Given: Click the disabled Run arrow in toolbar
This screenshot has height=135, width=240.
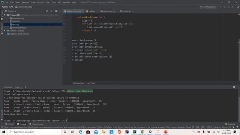Looking at the screenshot, I should click(x=220, y=7).
